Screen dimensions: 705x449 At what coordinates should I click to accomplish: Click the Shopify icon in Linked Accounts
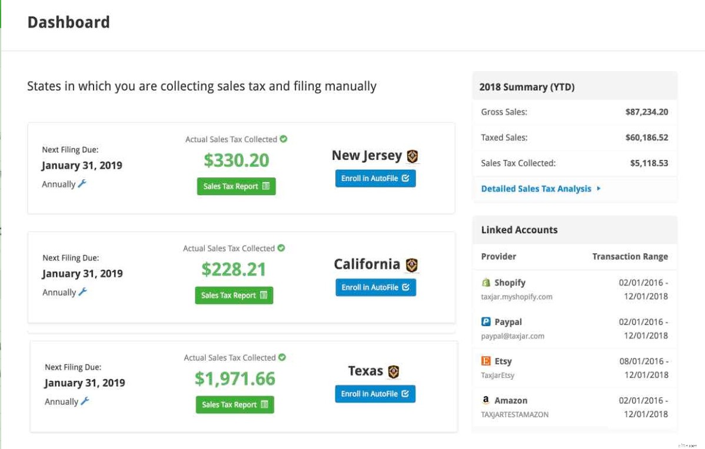point(485,282)
